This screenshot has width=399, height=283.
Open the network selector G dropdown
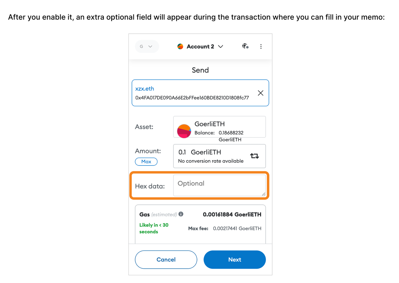pyautogui.click(x=147, y=46)
